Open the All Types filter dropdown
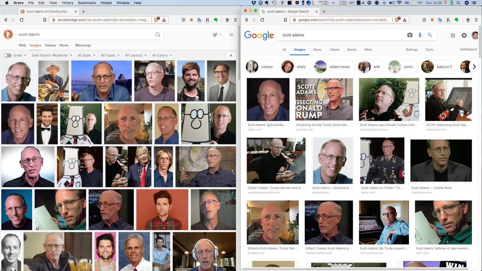The width and height of the screenshot is (482, 271). [110, 55]
